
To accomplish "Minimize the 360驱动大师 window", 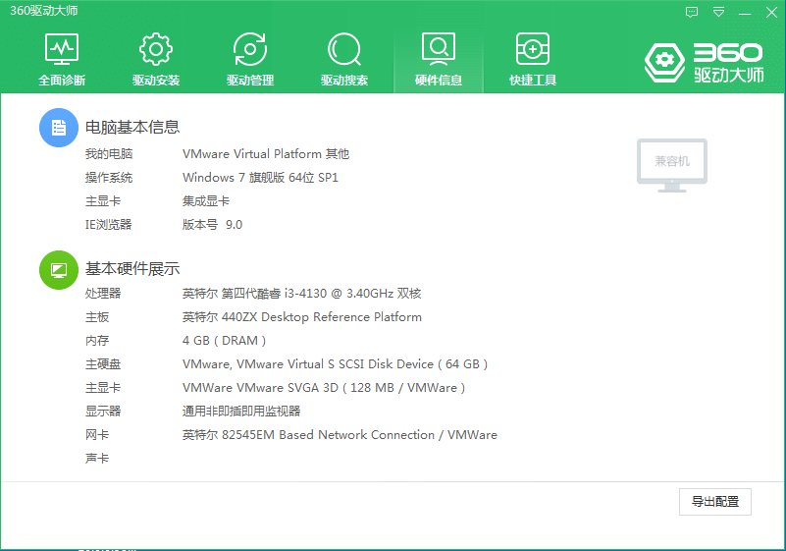I will tap(746, 12).
